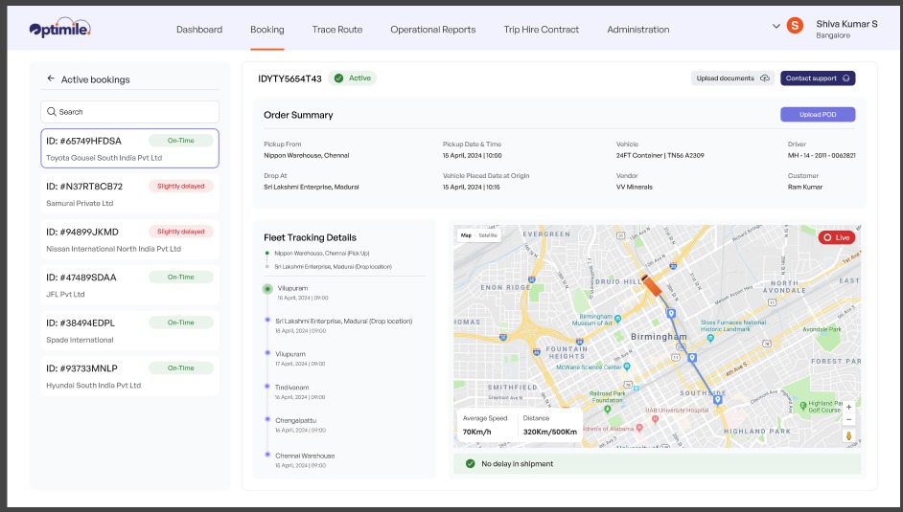Select booking ID #65749HFDSA
This screenshot has width=903, height=512.
pos(129,148)
